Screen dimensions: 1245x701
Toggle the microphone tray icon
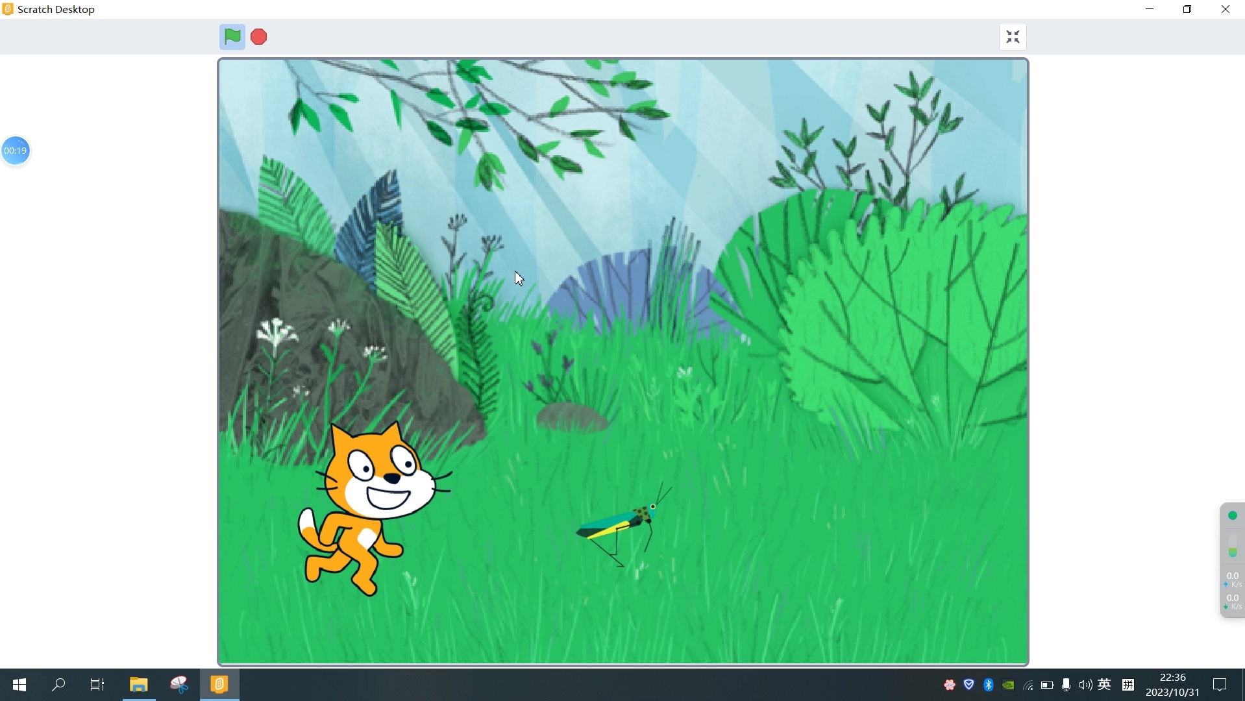pyautogui.click(x=1066, y=685)
